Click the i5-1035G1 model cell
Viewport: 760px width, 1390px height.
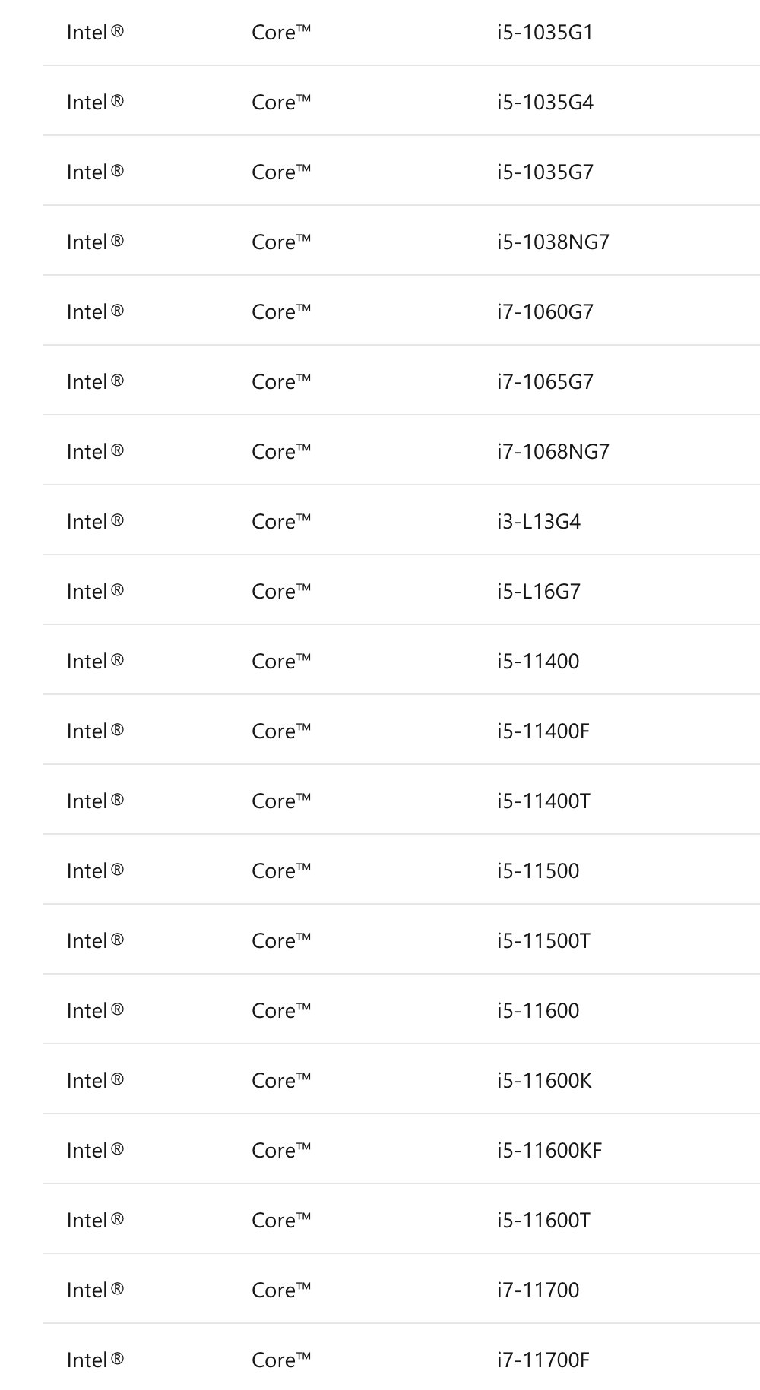pyautogui.click(x=545, y=33)
